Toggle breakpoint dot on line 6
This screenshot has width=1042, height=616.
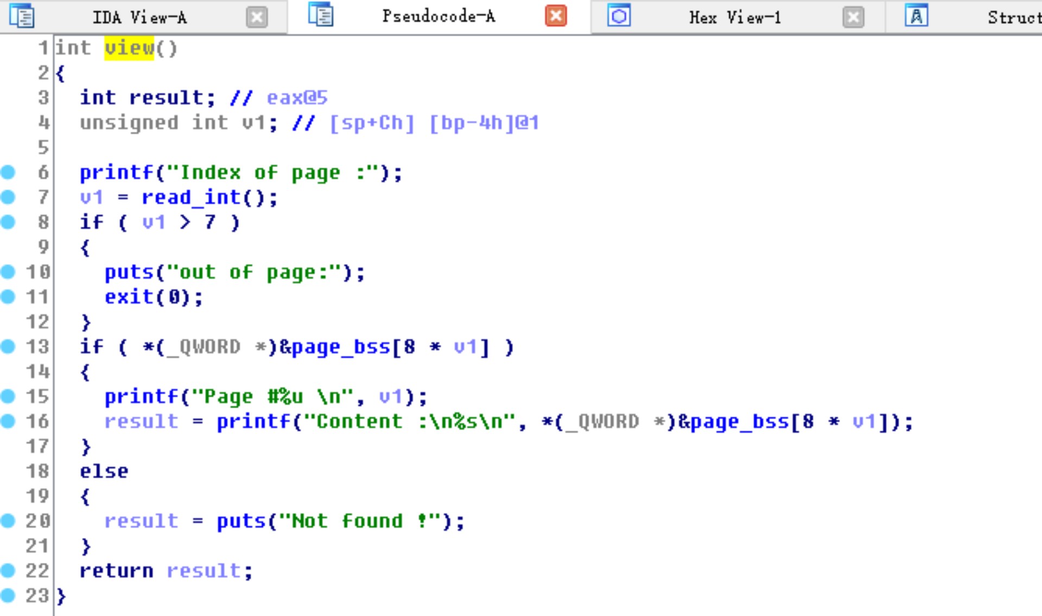[x=8, y=172]
